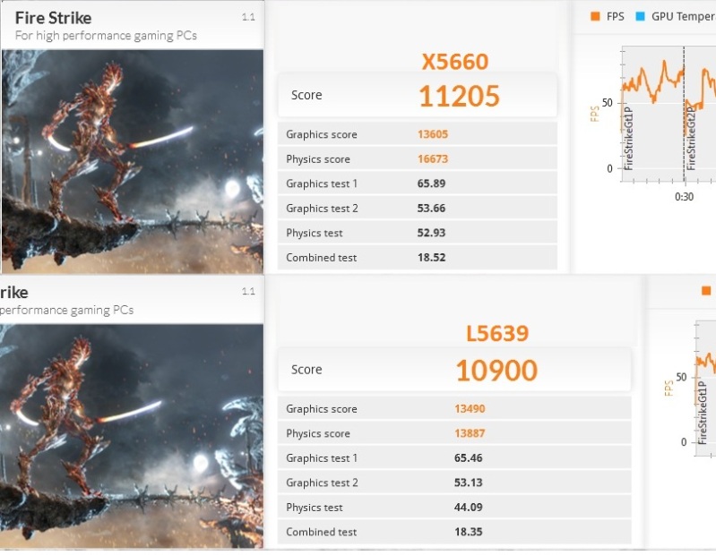This screenshot has height=555, width=716.
Task: Click Combined test value 18.35
Action: [468, 532]
